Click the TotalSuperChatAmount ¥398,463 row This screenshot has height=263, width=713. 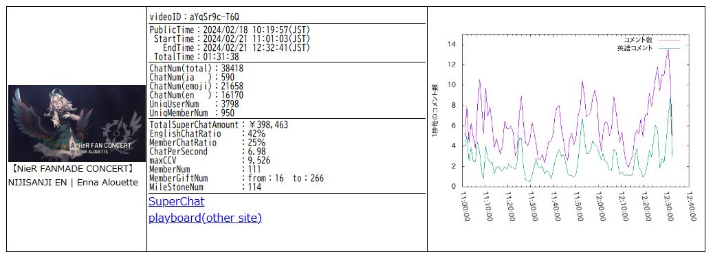(218, 125)
